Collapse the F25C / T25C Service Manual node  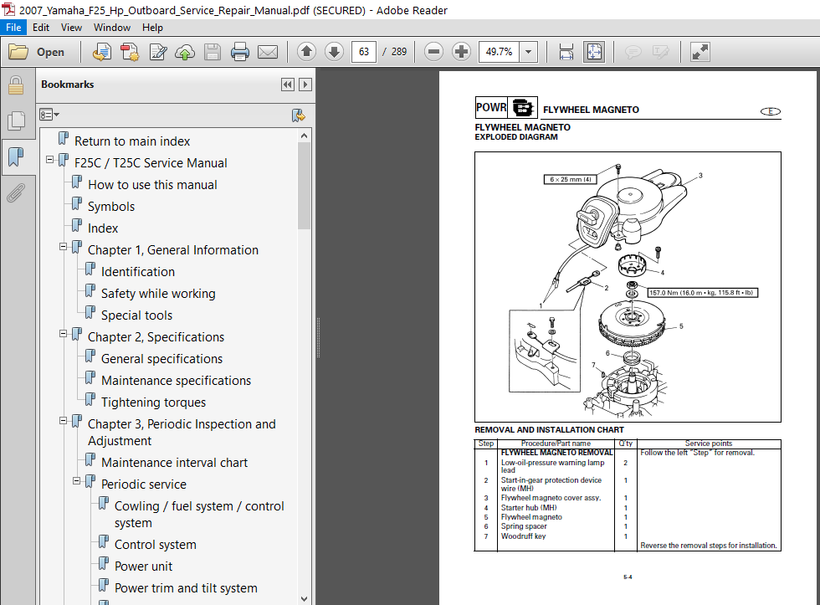coord(49,160)
